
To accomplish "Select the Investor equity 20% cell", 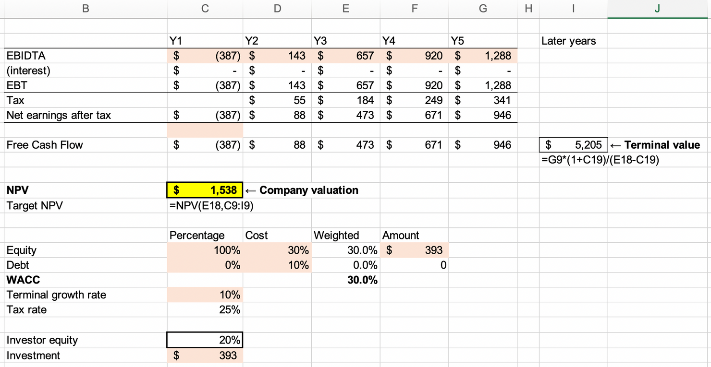I will [x=205, y=340].
